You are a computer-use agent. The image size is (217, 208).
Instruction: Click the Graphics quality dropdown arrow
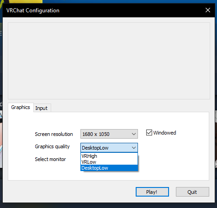click(x=134, y=148)
